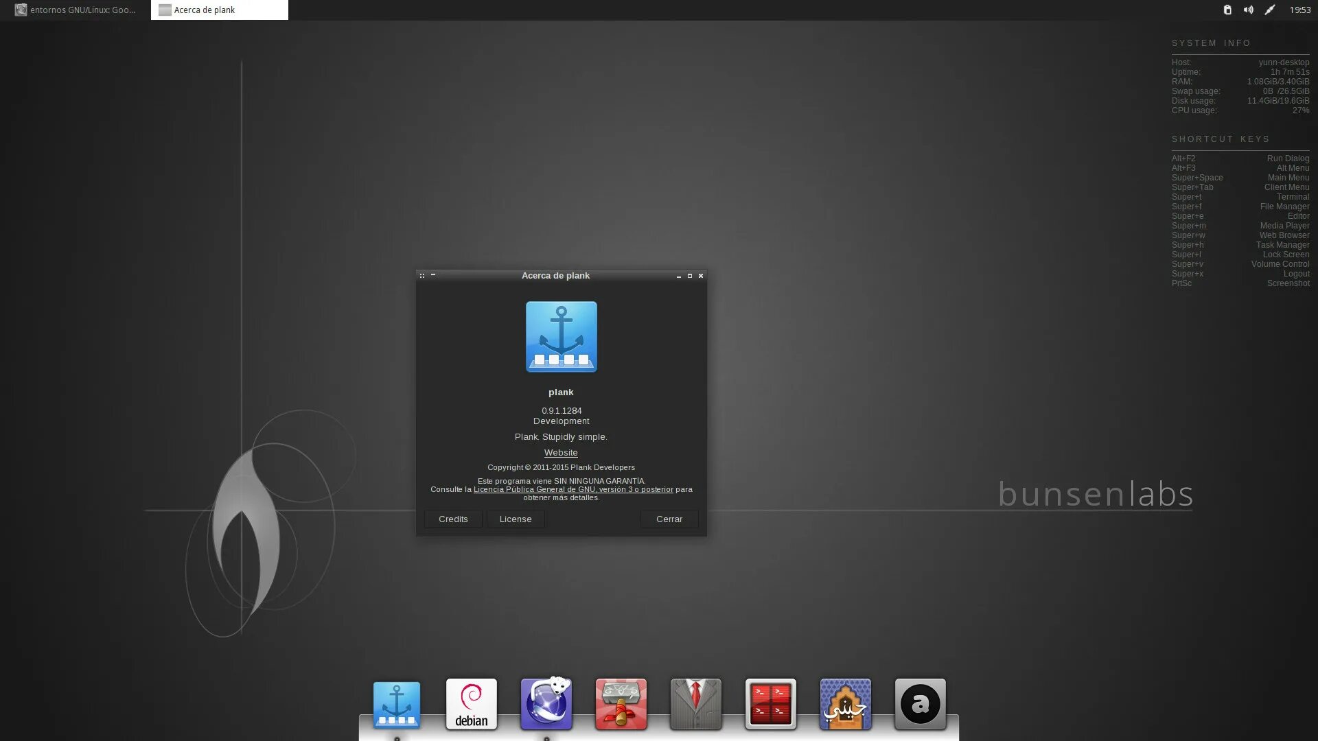This screenshot has width=1318, height=741.
Task: Click the large plank logo image
Action: 562,337
